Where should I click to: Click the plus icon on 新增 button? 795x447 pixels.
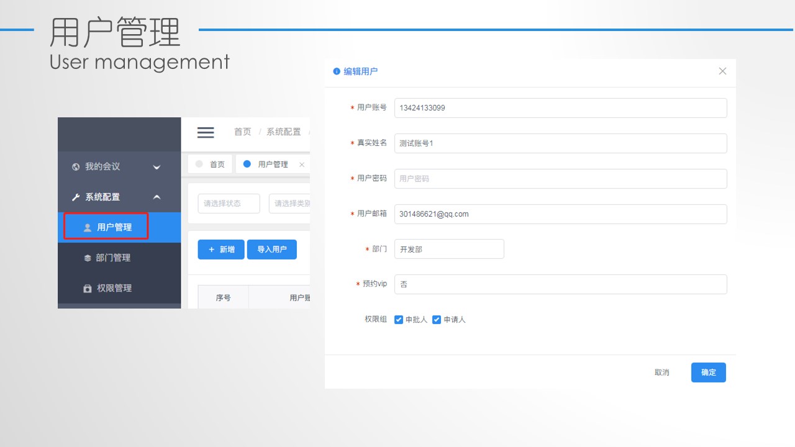click(211, 250)
